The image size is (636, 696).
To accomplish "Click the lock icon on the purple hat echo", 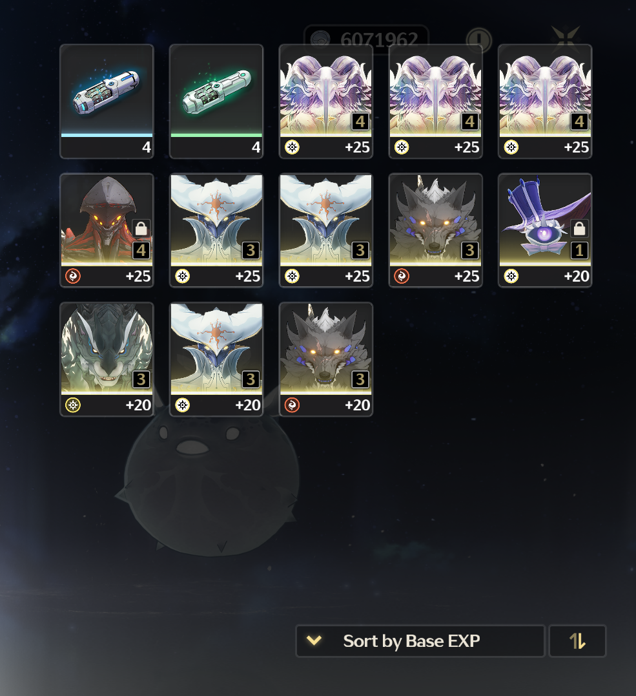I will (x=579, y=228).
